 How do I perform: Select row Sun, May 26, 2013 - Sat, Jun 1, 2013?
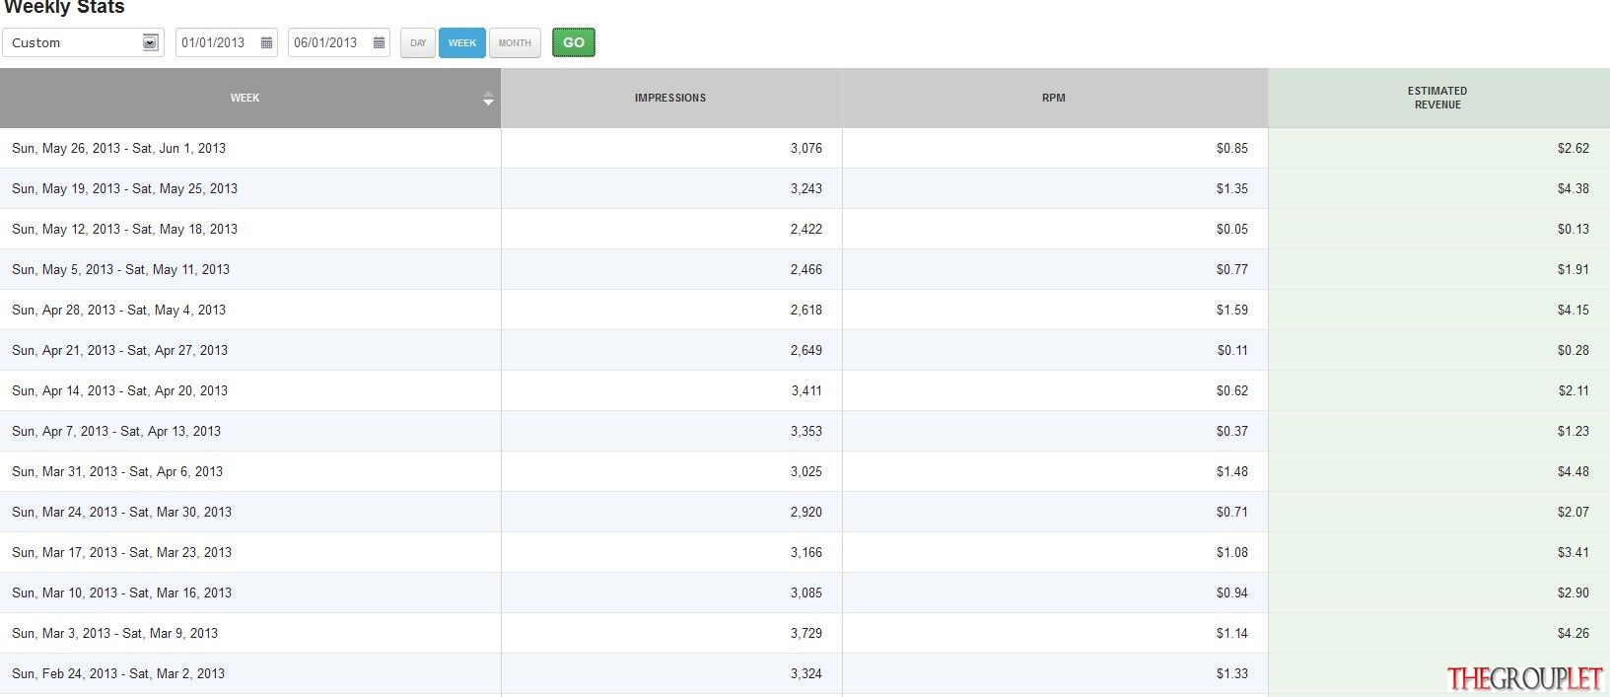coord(805,148)
